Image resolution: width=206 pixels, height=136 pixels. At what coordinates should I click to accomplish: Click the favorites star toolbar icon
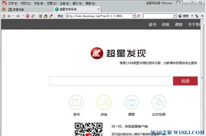[x=40, y=16]
